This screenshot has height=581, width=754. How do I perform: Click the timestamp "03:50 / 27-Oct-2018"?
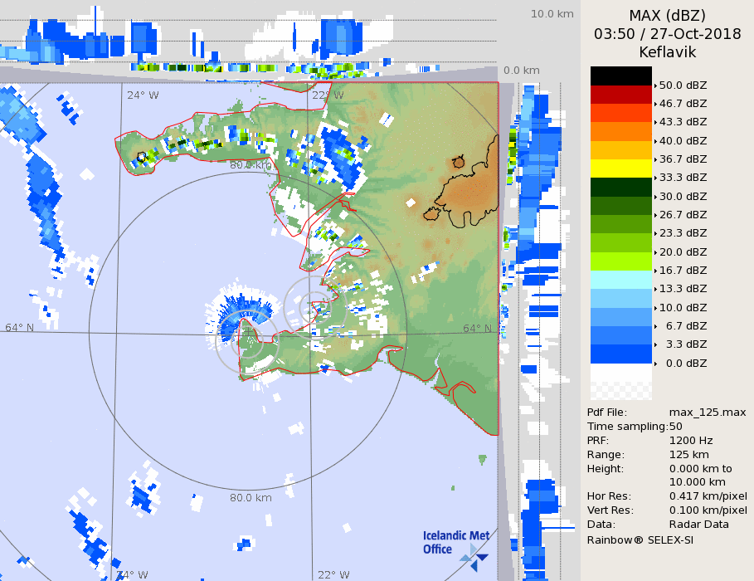coord(667,34)
